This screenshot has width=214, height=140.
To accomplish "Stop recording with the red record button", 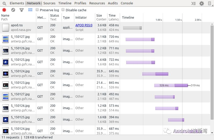I will point(4,10).
